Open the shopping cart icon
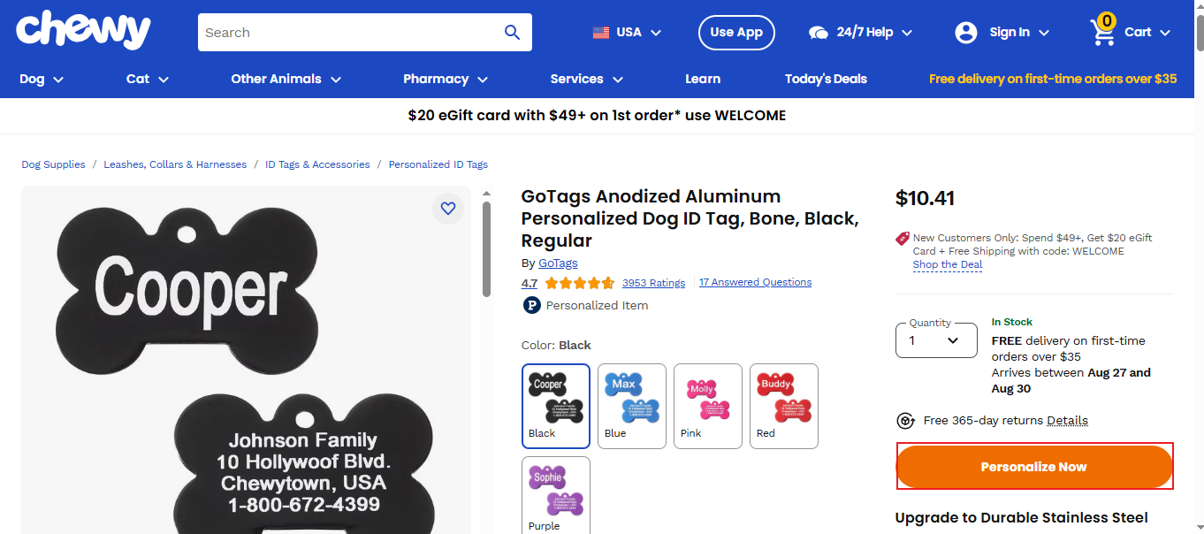This screenshot has width=1204, height=534. pyautogui.click(x=1103, y=32)
